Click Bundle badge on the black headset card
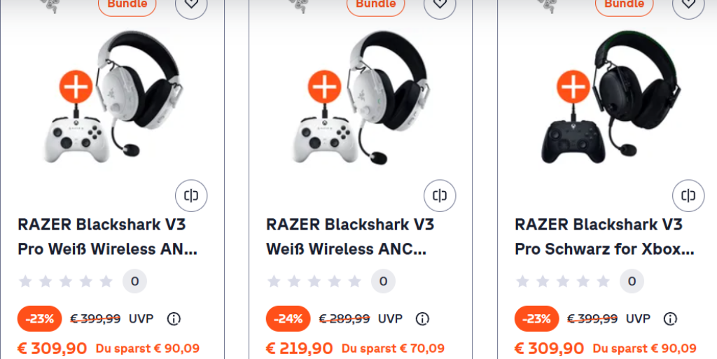Image resolution: width=717 pixels, height=359 pixels. coord(624,6)
